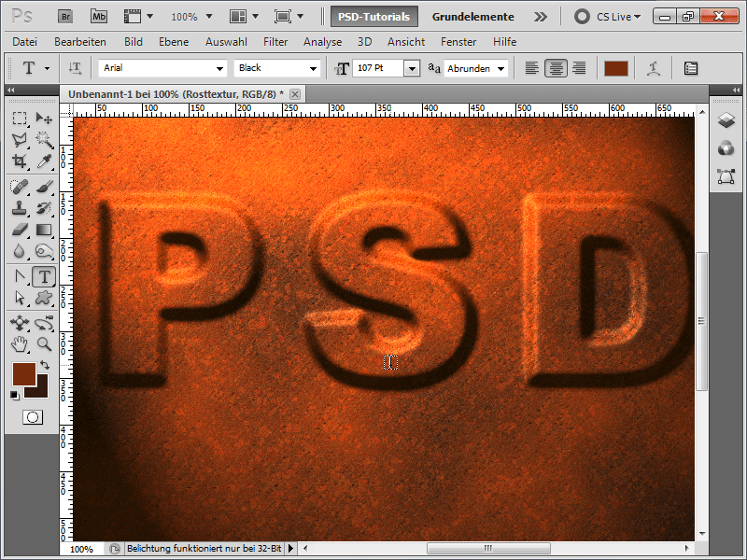Open the 107 Pt font size dropdown

(412, 68)
